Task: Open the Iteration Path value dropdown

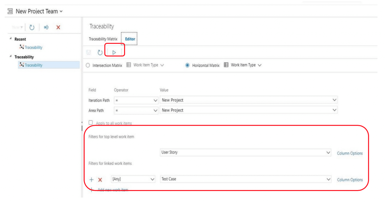Action: click(x=334, y=100)
